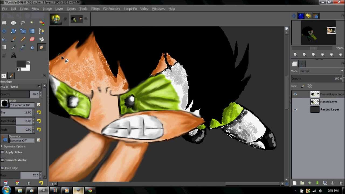The width and height of the screenshot is (345, 194).
Task: Select the Paintbrush tool
Action: tap(13, 39)
